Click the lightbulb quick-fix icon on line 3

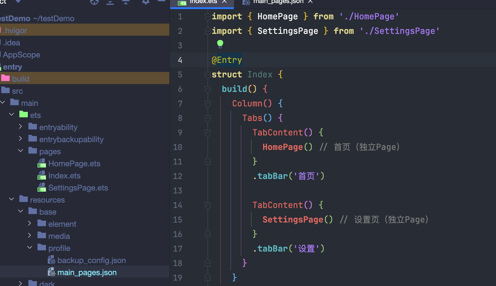[220, 44]
